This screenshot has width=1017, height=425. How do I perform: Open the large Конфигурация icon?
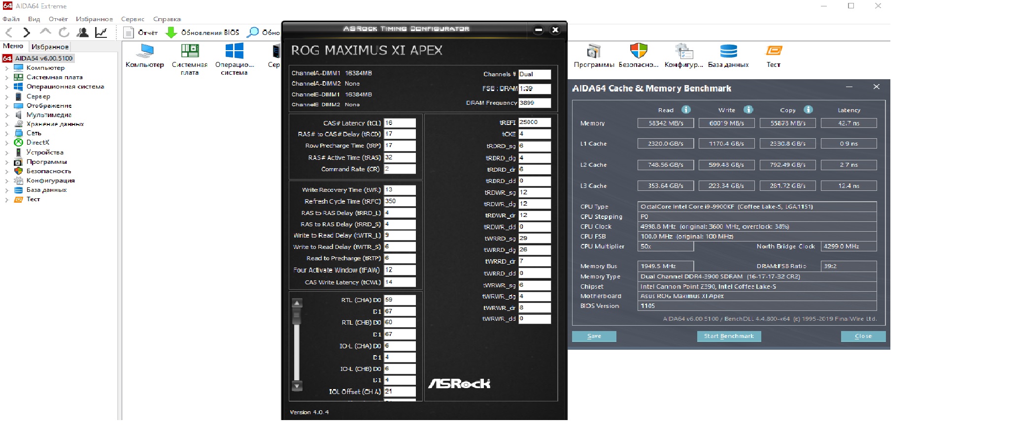684,56
